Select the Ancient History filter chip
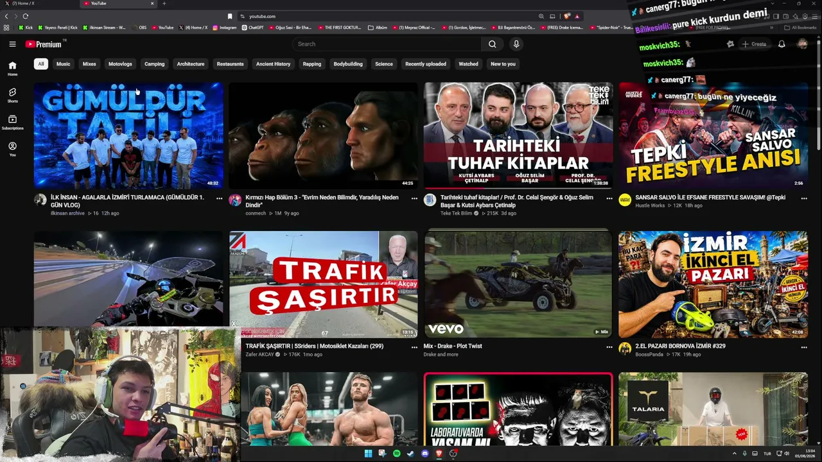 (274, 64)
